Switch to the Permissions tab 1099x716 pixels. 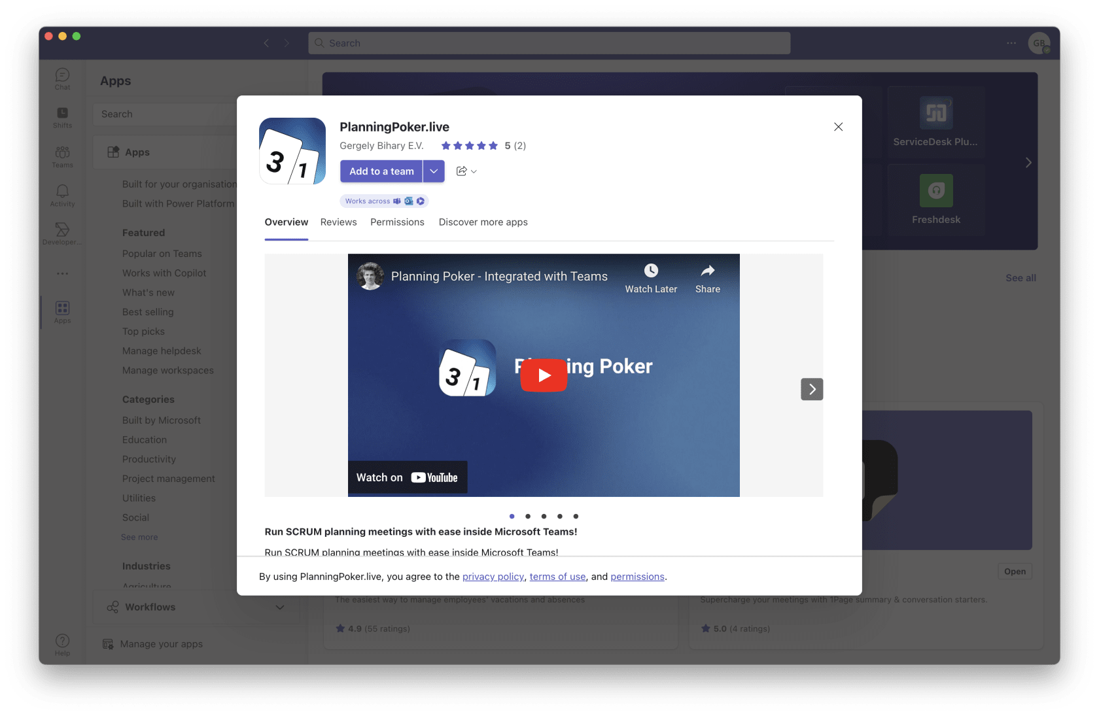(x=397, y=222)
